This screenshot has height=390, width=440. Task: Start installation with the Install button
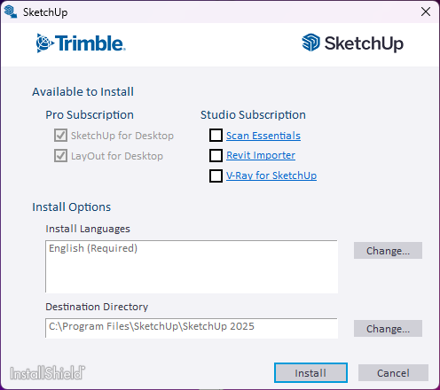point(310,373)
